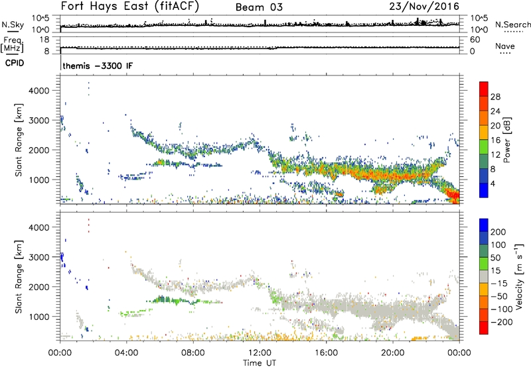Click the '16' tick on the power colorbar
531x367 pixels.
(495, 140)
